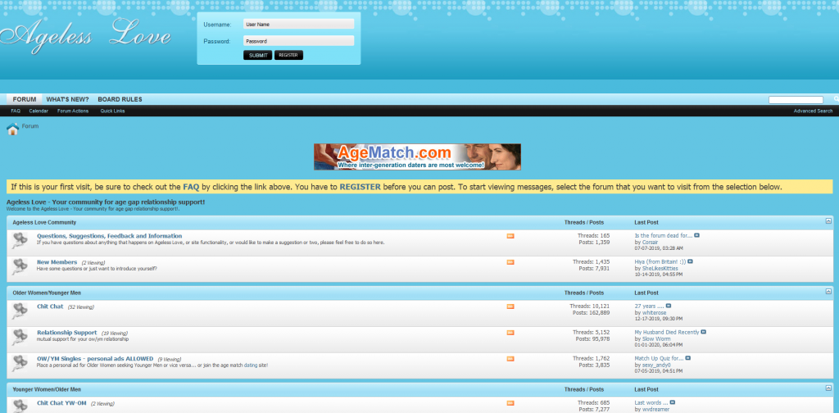Click the Username input field

[x=298, y=25]
